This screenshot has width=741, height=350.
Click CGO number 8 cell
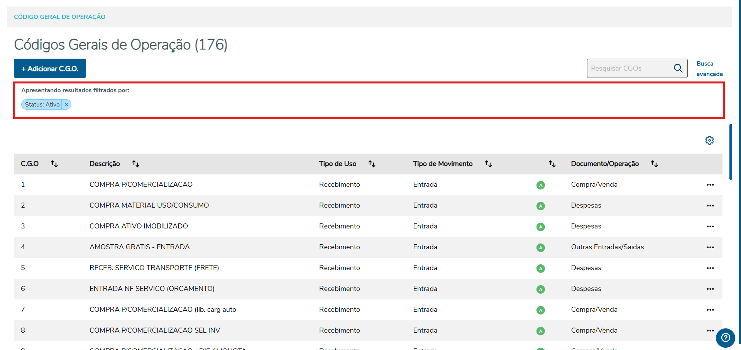23,330
